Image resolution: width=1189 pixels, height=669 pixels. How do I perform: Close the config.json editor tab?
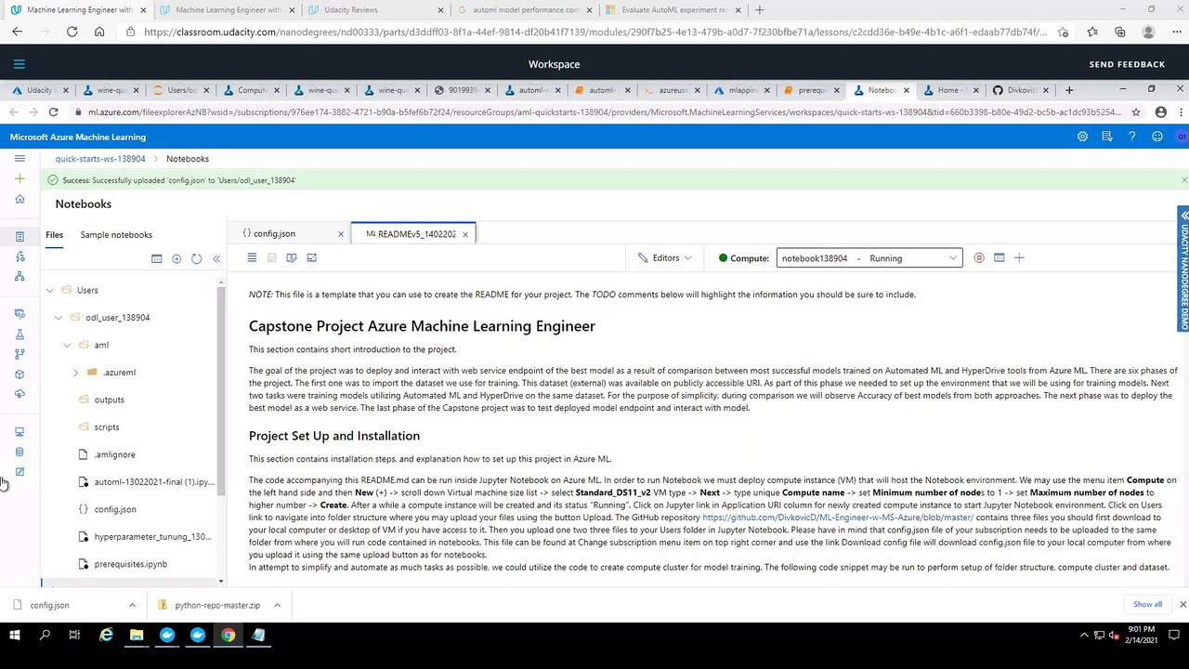[x=341, y=234]
